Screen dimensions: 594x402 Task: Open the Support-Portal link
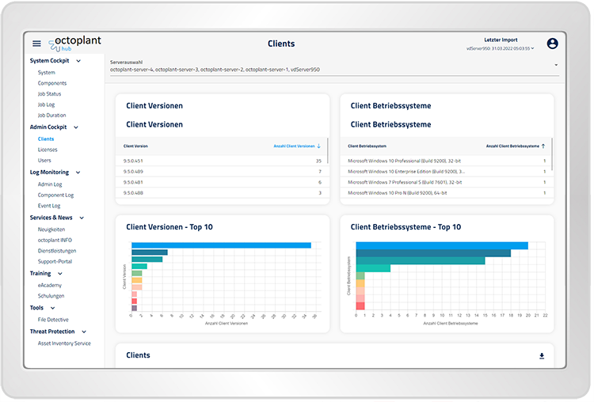click(x=55, y=261)
